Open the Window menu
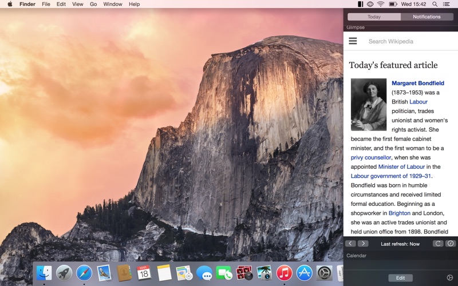The image size is (458, 286). coord(113,4)
